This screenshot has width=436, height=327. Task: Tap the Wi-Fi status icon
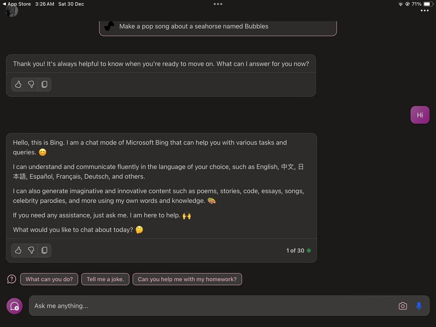point(400,4)
